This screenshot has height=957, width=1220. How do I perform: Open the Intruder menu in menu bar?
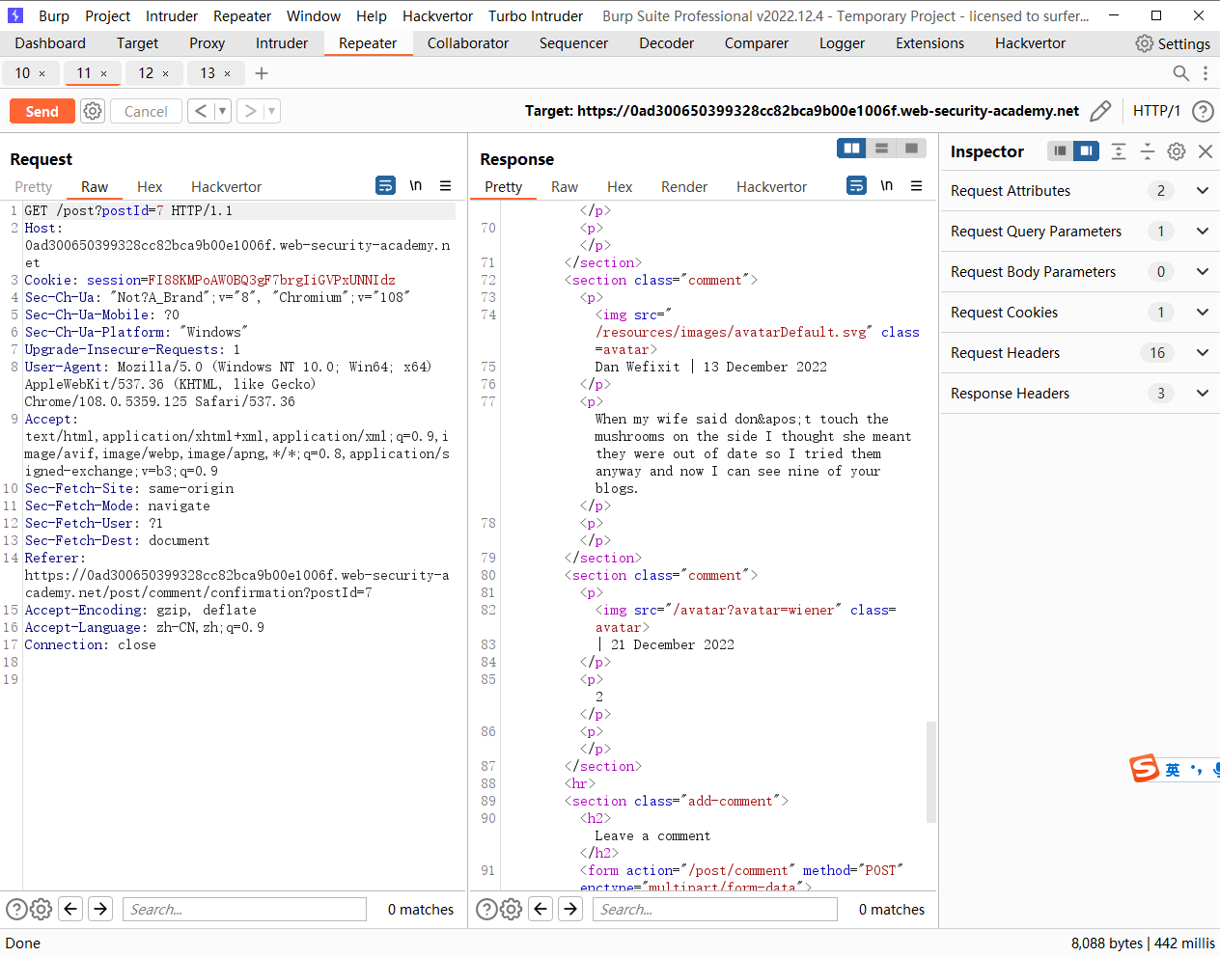point(172,15)
